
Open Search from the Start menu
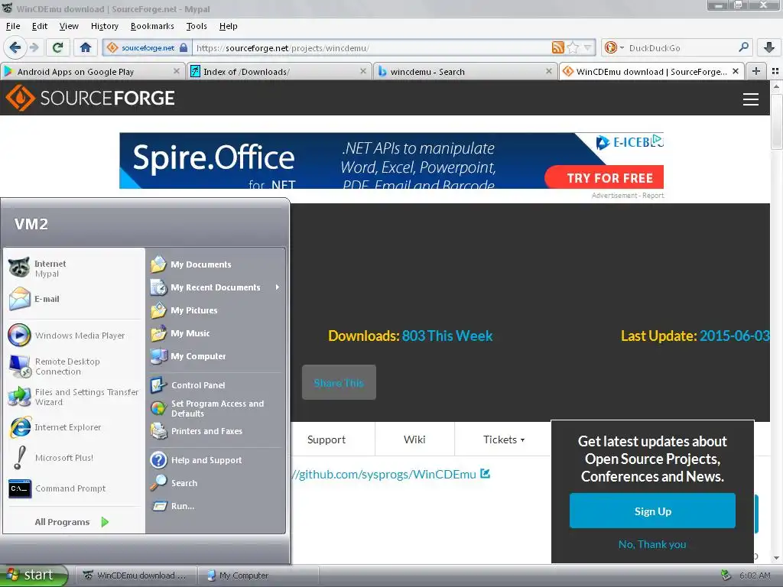(216, 483)
